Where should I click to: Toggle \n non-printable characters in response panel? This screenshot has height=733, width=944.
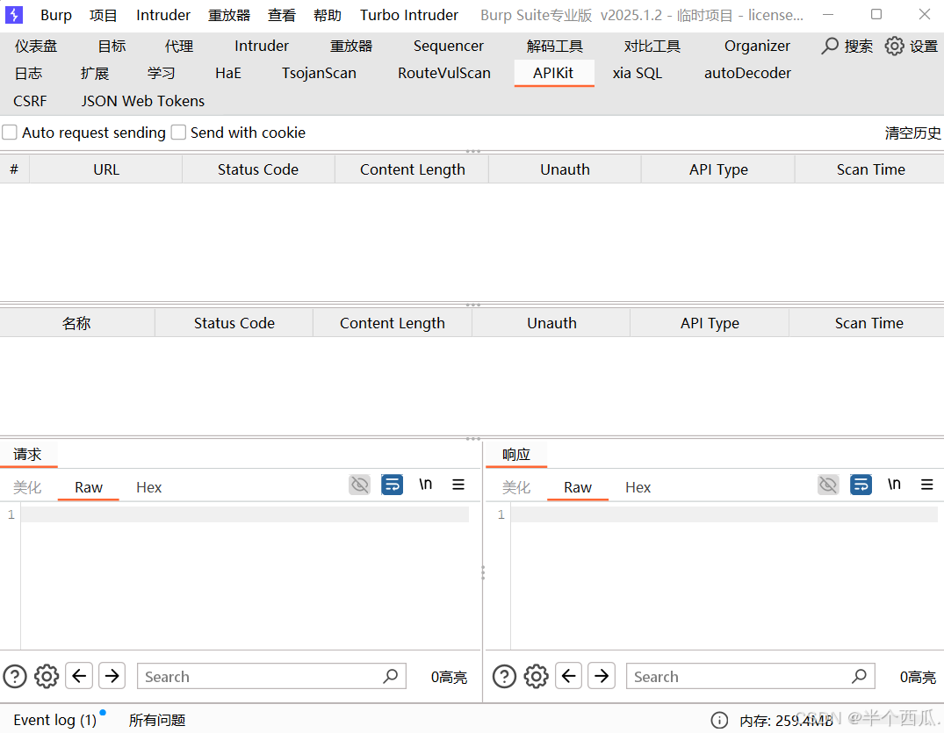pyautogui.click(x=894, y=484)
